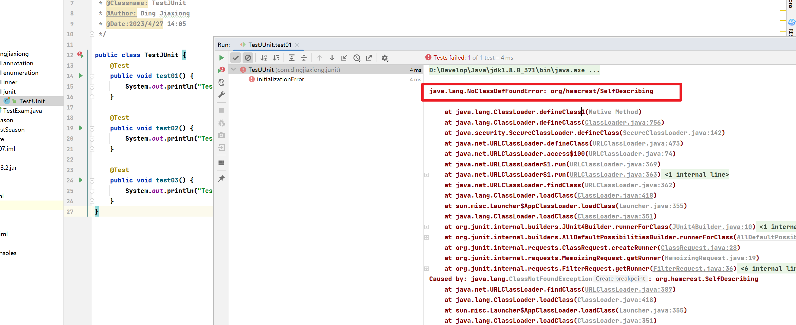Image resolution: width=796 pixels, height=325 pixels.
Task: Expand folded lines at FilterRequest row
Action: 426,269
